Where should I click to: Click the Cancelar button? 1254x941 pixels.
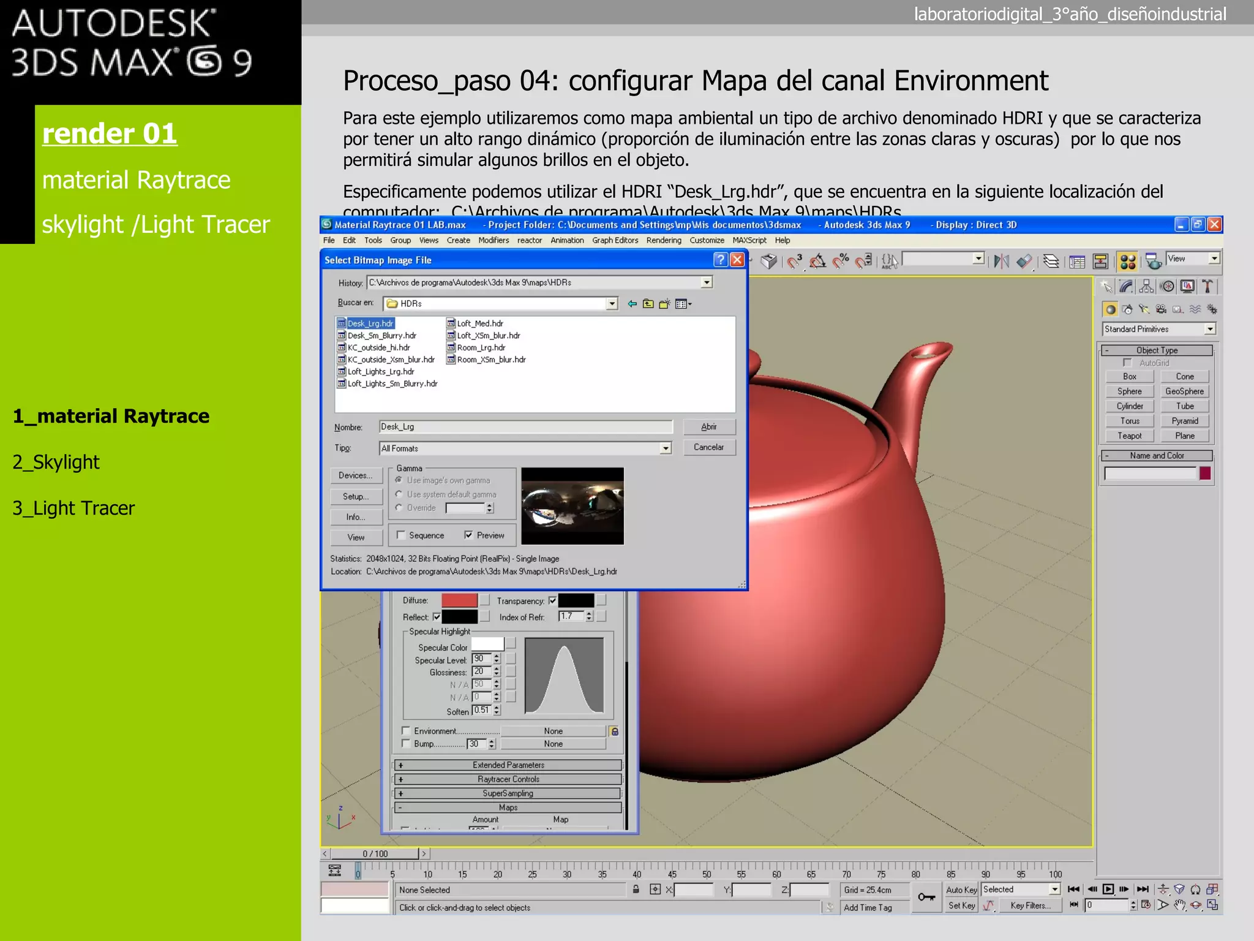pos(708,447)
